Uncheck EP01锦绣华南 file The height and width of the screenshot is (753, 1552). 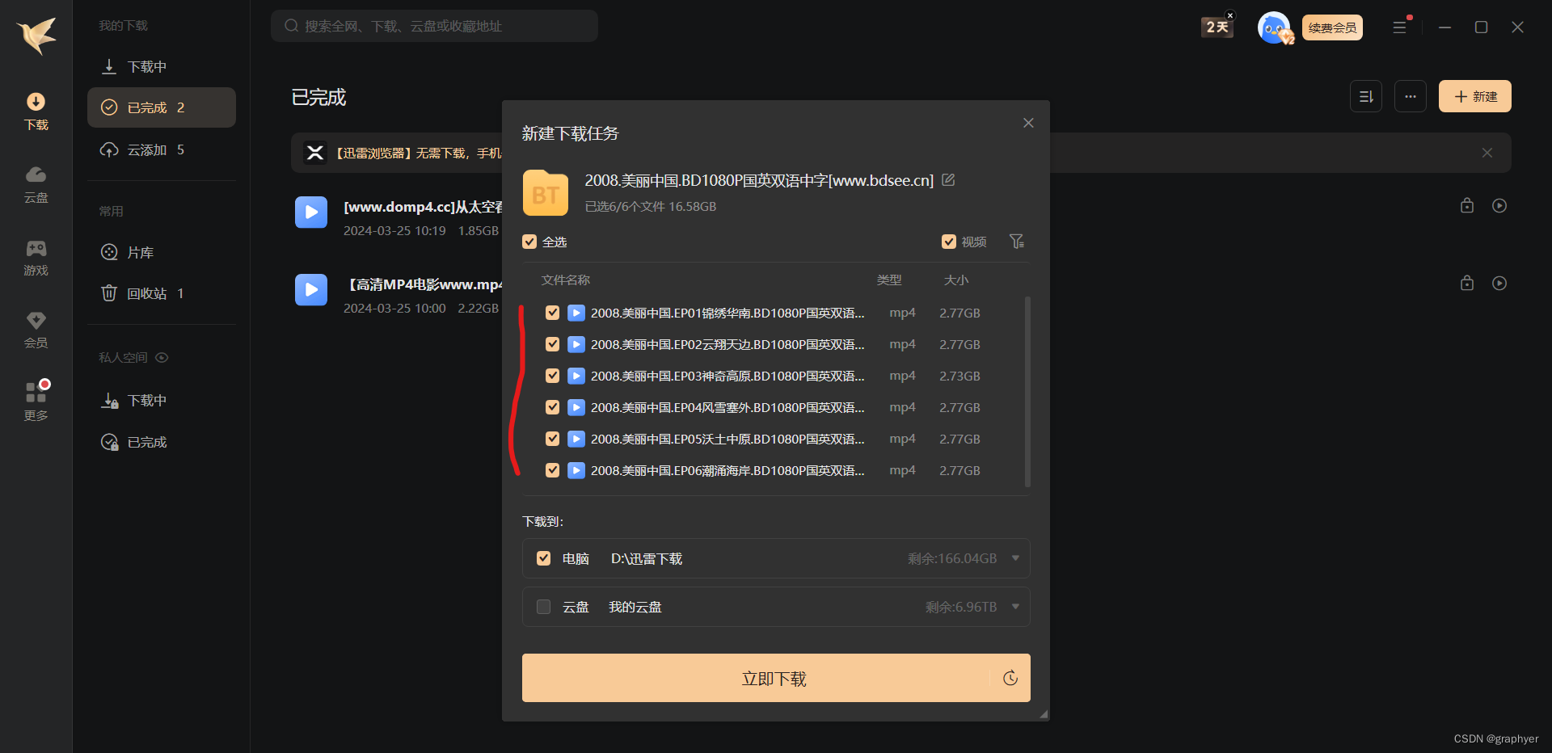pos(552,313)
